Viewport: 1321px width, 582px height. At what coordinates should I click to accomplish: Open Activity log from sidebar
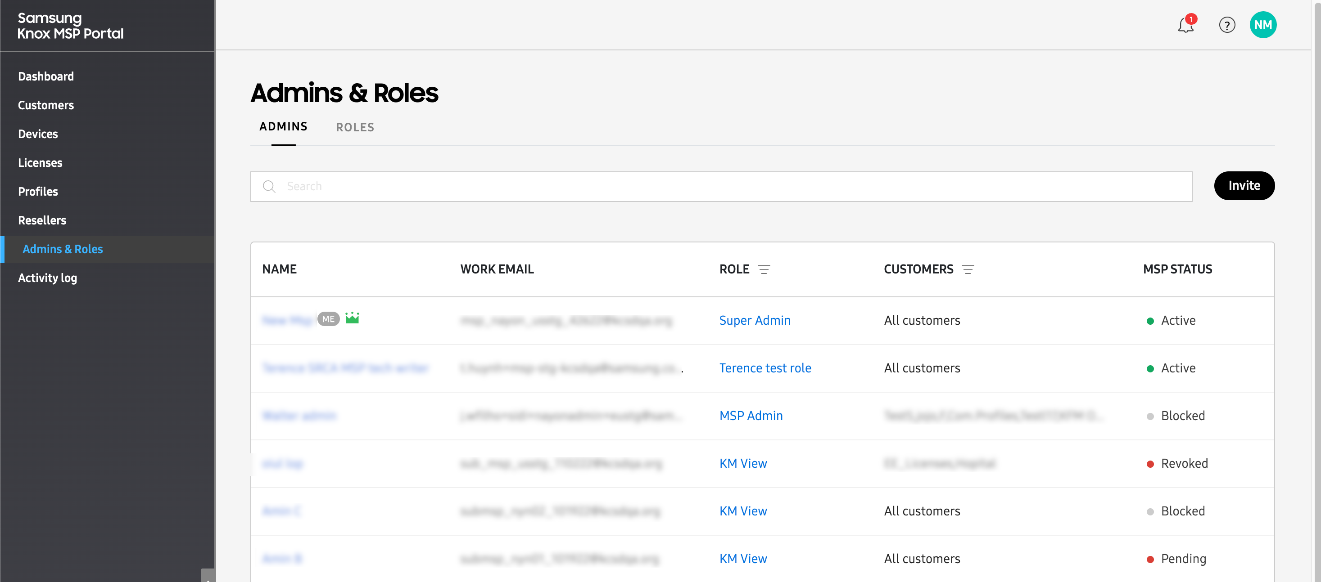coord(47,278)
